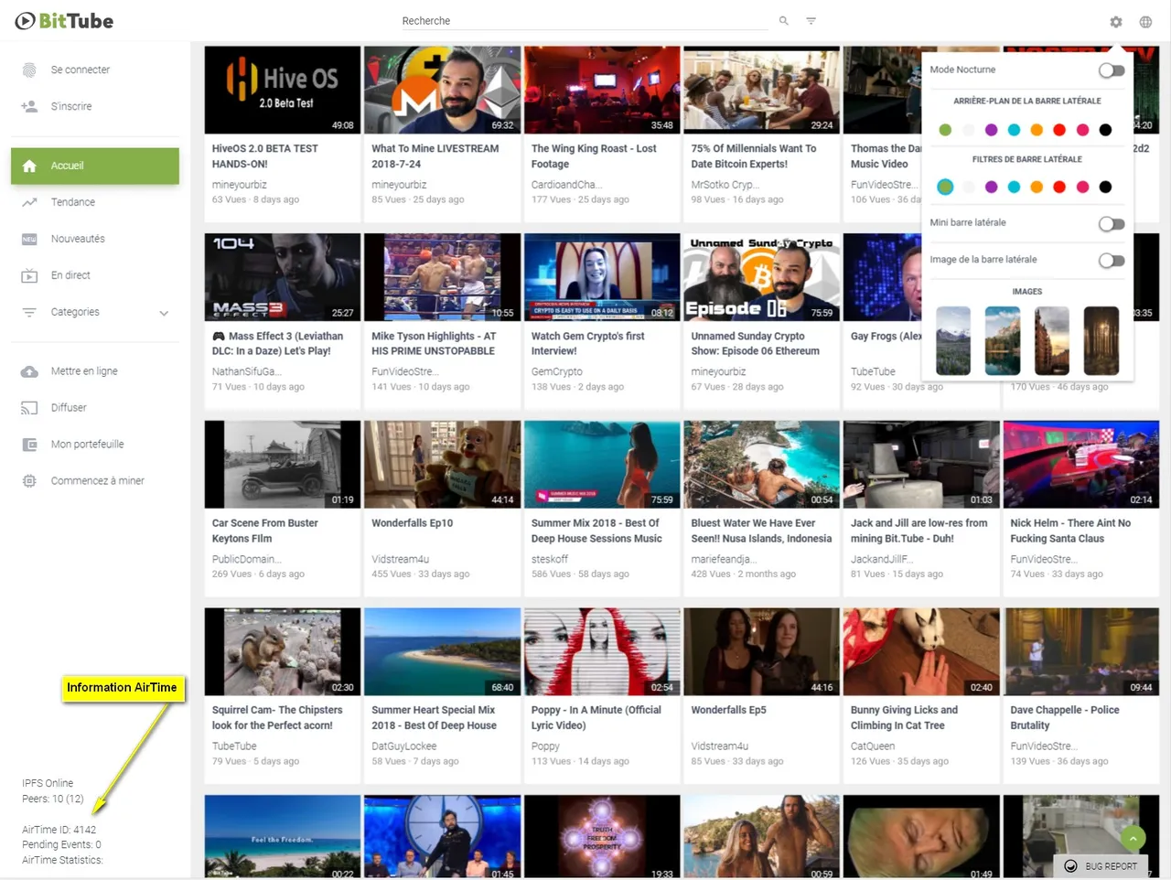
Task: Click the 'Pending Events: 0' text
Action: point(61,845)
